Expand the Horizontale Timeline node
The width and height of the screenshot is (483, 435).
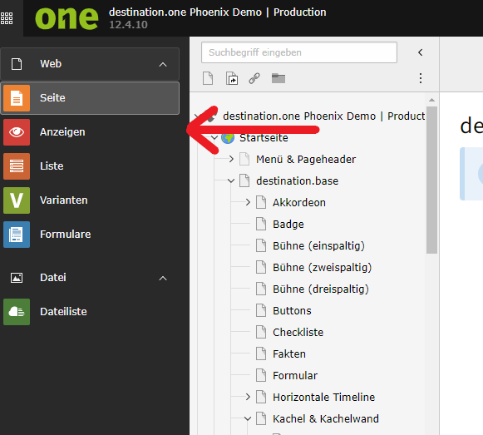(248, 397)
